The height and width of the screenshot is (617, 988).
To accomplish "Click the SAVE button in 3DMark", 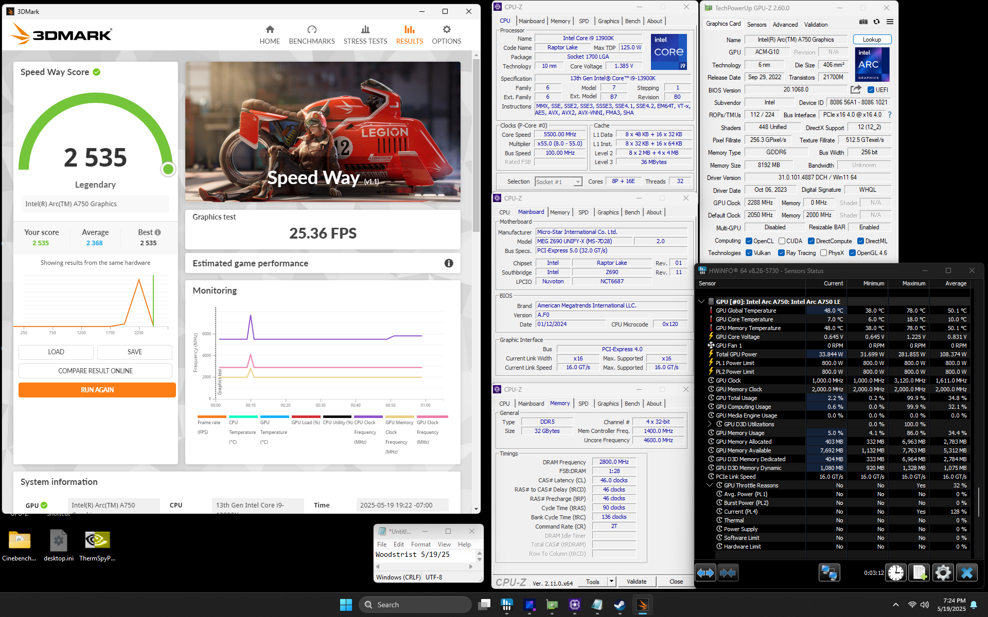I will click(135, 352).
